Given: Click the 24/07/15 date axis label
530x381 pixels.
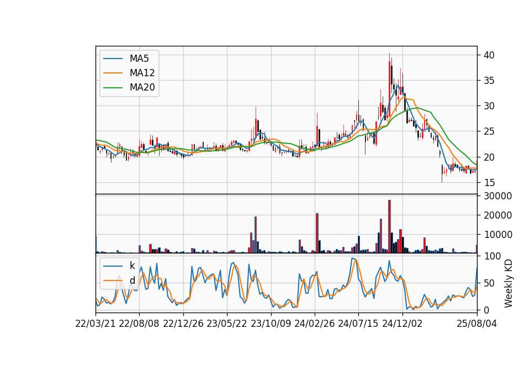Looking at the screenshot, I should (358, 324).
